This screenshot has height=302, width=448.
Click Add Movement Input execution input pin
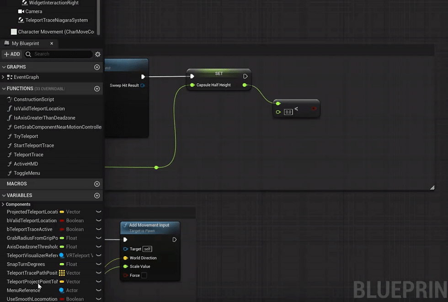pyautogui.click(x=125, y=239)
